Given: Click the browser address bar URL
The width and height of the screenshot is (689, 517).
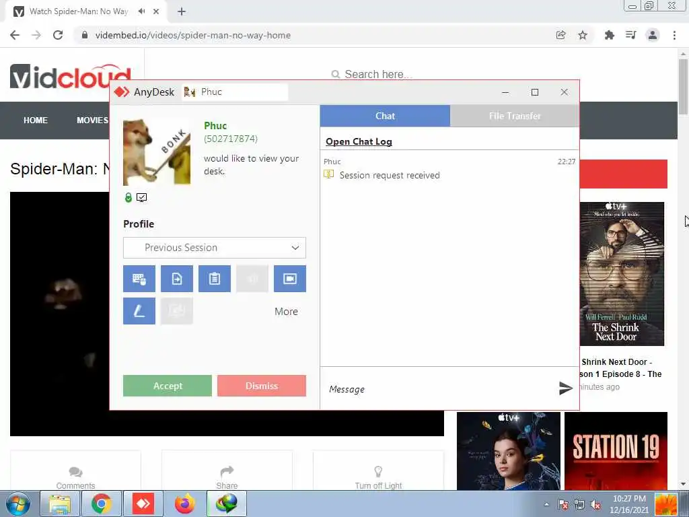Looking at the screenshot, I should (x=193, y=35).
